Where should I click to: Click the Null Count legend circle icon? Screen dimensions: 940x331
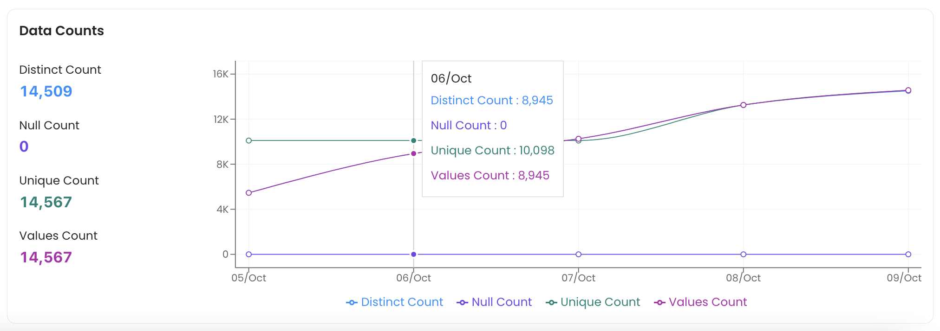pyautogui.click(x=462, y=302)
